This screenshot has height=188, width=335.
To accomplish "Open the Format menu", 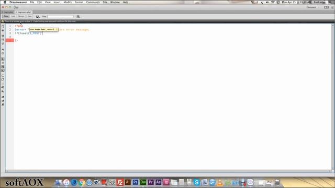I will point(79,2).
